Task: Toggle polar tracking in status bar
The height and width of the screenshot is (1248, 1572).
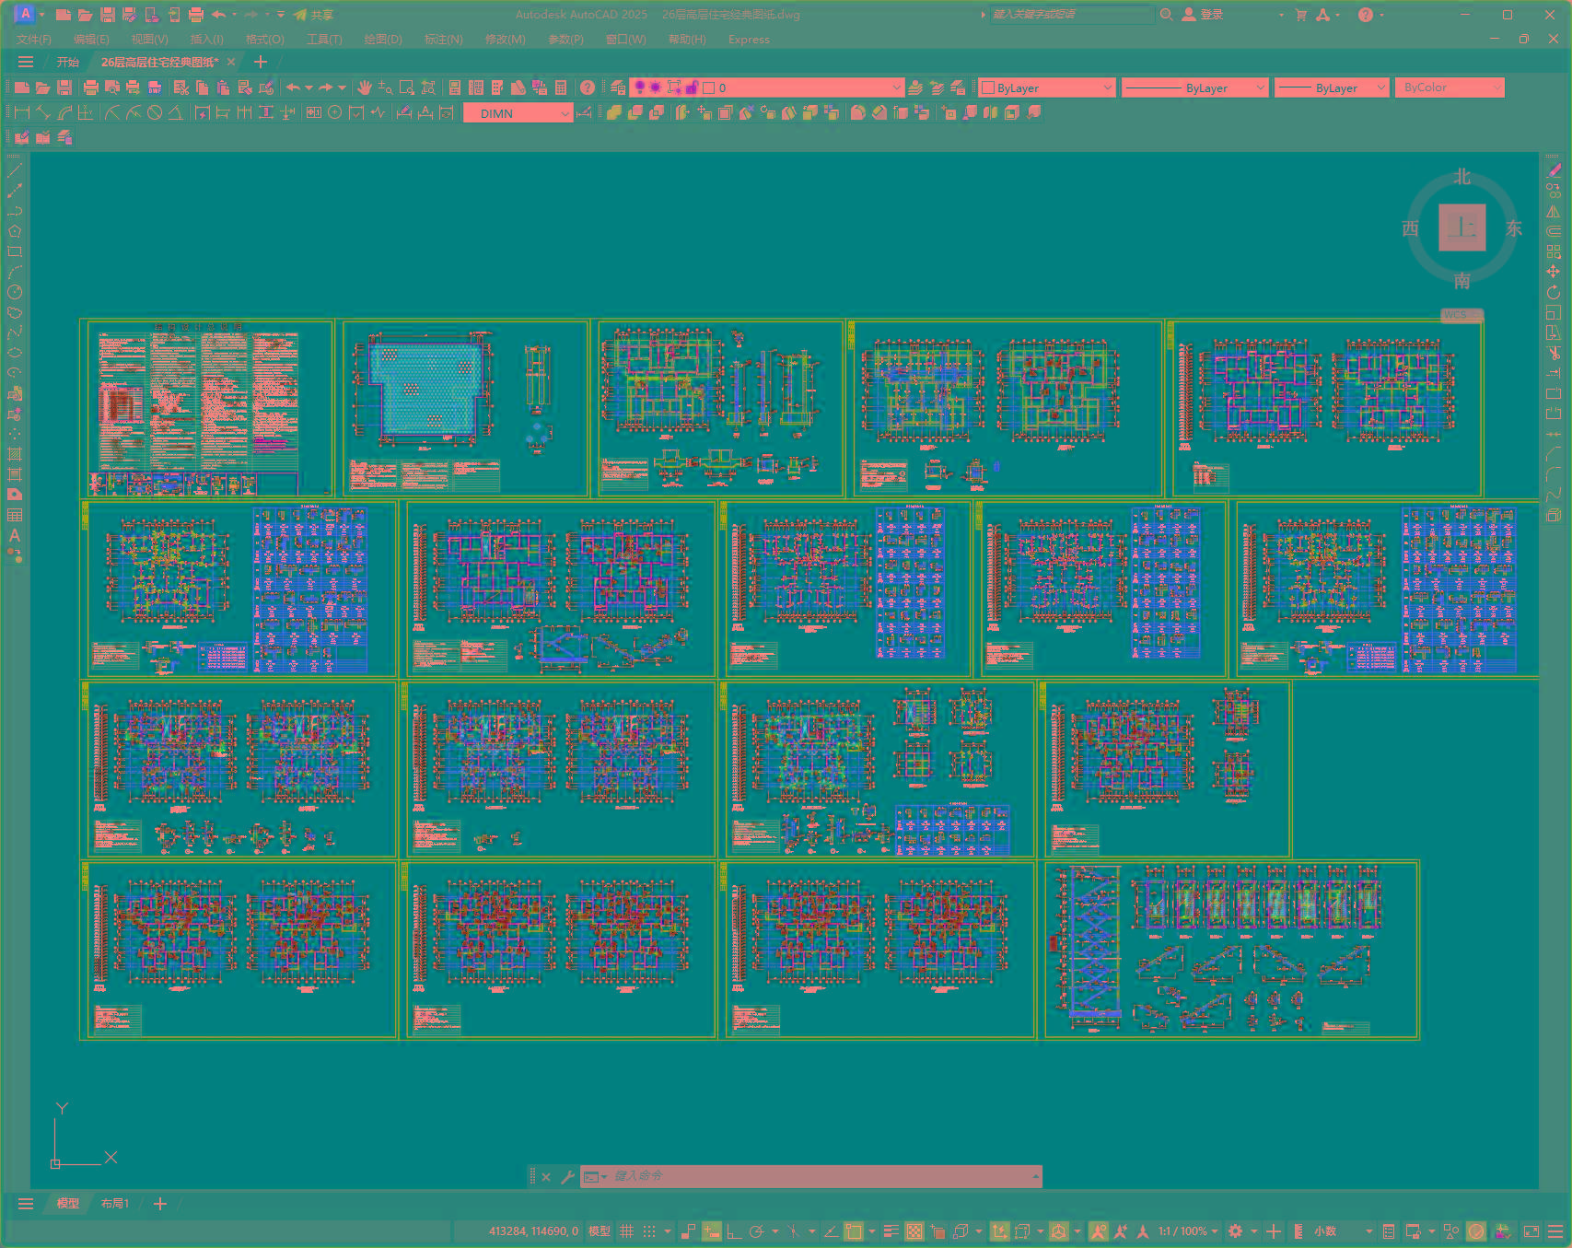Action: coord(757,1231)
